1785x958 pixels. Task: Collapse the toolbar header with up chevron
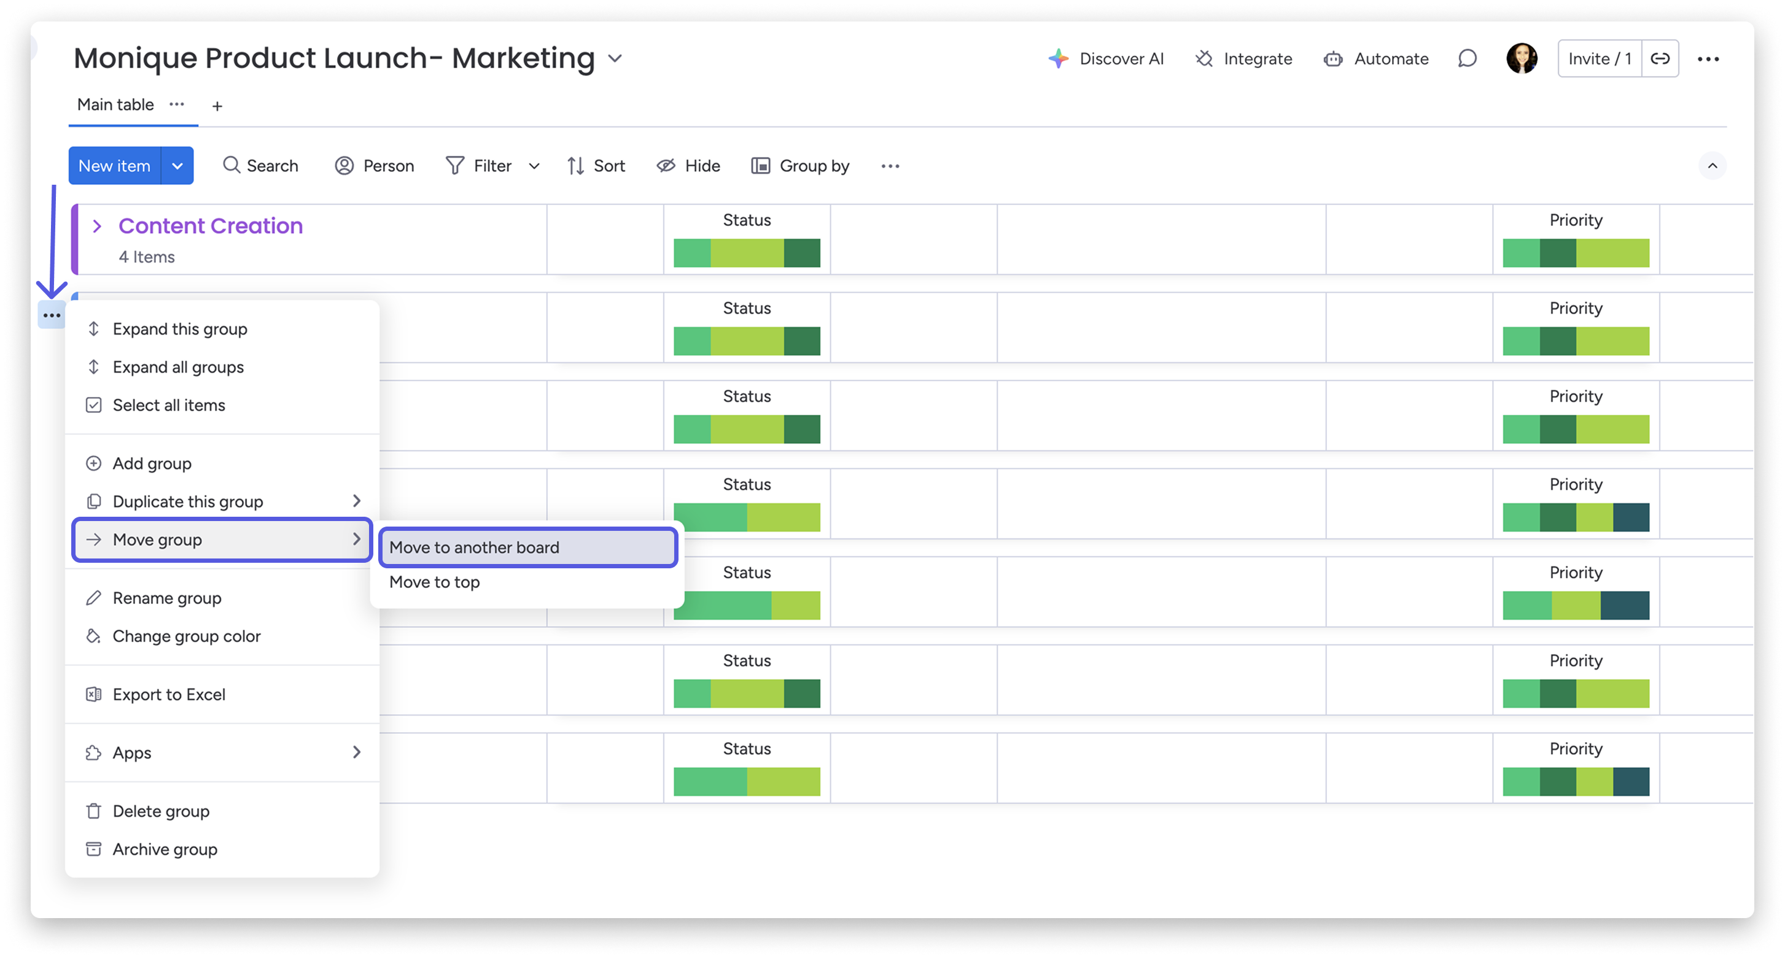tap(1713, 166)
